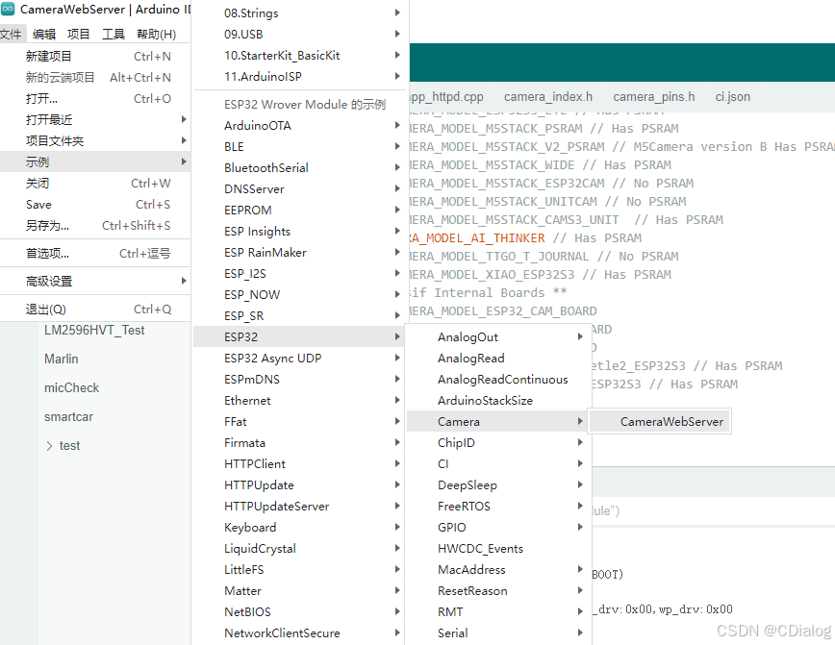Image resolution: width=835 pixels, height=645 pixels.
Task: Expand 08.Strings examples
Action: (301, 12)
